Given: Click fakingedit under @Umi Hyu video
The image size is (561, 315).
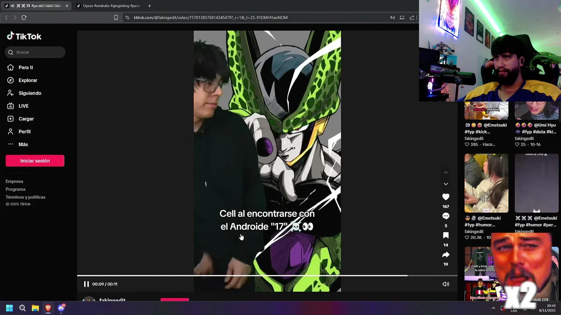Looking at the screenshot, I should 524,139.
